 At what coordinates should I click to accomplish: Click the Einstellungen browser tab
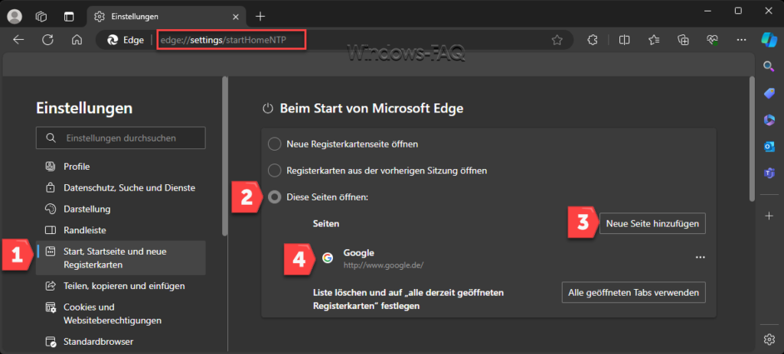click(x=168, y=17)
